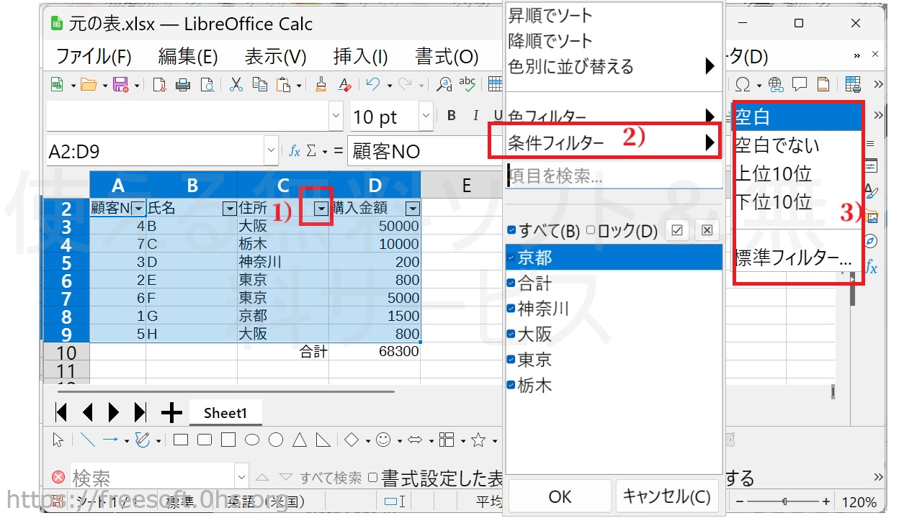Viewport: 922px width, 518px height.
Task: Open the Name Box dropdown arrow
Action: 271,151
